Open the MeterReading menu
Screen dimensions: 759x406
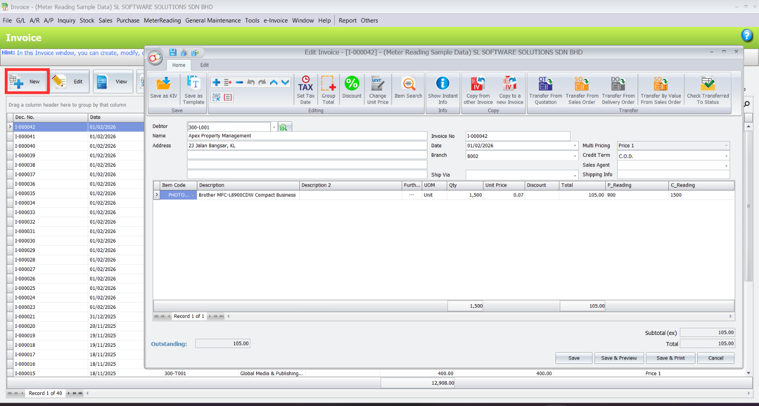pyautogui.click(x=162, y=20)
